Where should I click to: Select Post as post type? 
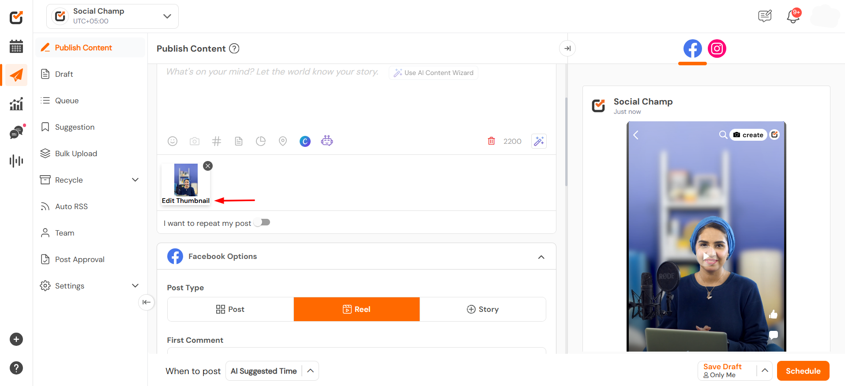pyautogui.click(x=230, y=309)
